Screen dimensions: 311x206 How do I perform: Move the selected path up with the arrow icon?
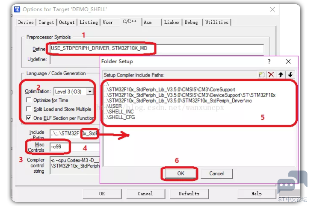(x=281, y=75)
